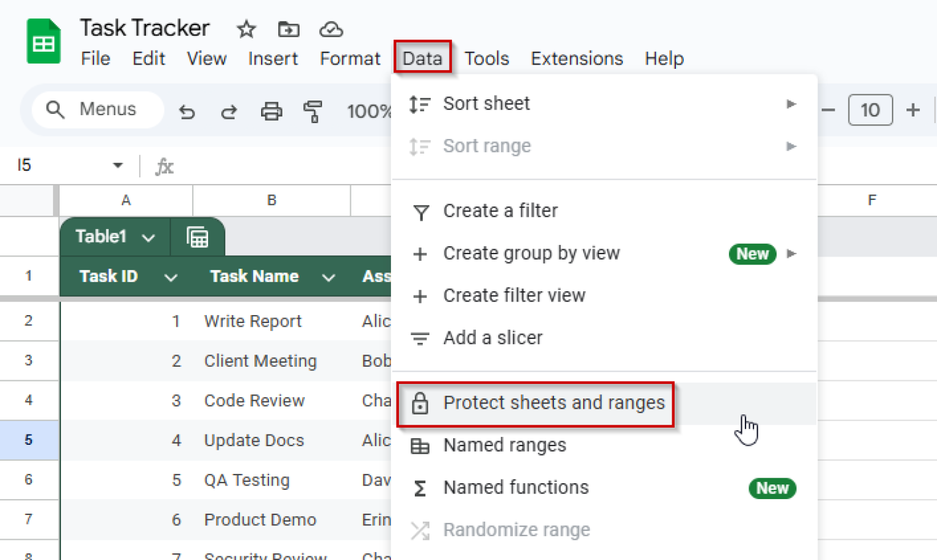Screen dimensions: 937x560
Task: Click the Undo icon in the toolbar
Action: [187, 111]
